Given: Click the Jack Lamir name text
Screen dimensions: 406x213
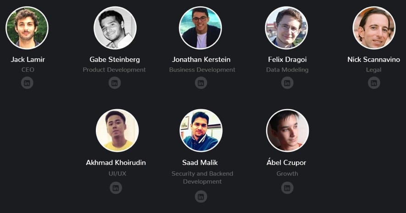Looking at the screenshot, I should tap(28, 60).
